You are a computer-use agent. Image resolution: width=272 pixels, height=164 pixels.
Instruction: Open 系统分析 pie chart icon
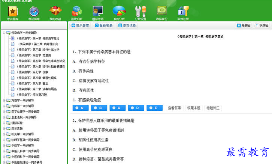119,12
